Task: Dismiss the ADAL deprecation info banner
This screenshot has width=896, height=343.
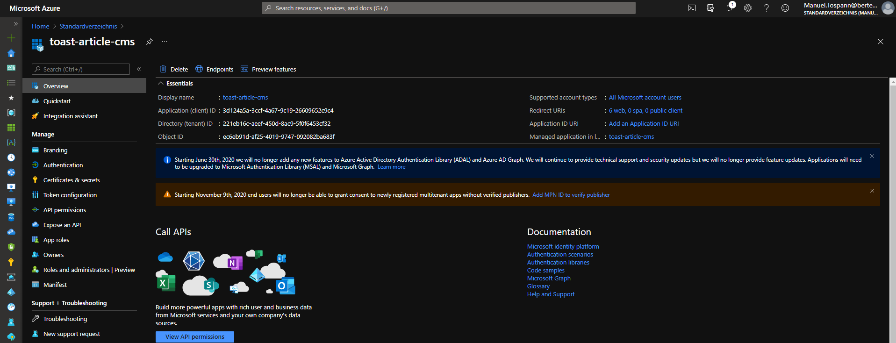Action: click(872, 157)
